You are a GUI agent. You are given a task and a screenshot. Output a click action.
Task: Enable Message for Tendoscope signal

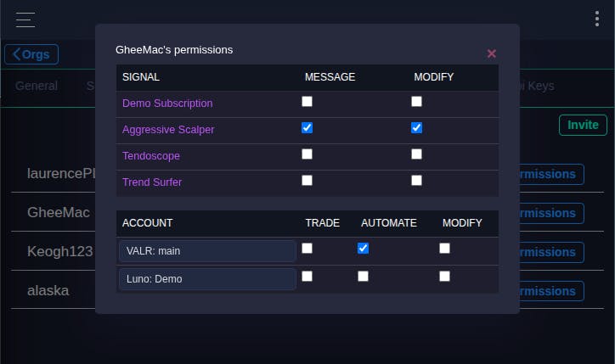point(307,154)
